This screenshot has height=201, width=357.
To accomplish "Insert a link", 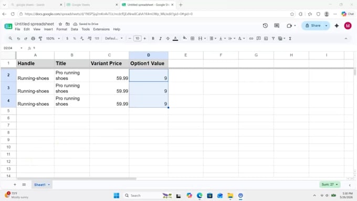I will [x=251, y=38].
